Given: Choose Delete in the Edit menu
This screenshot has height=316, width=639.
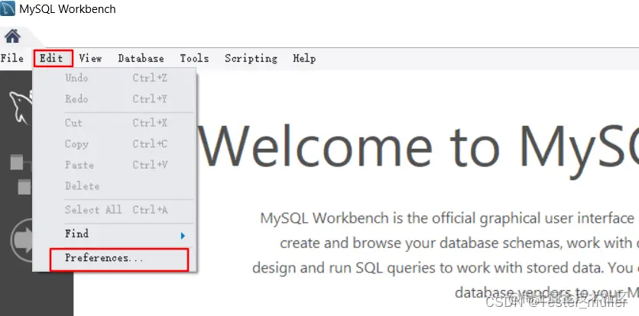Looking at the screenshot, I should pos(115,186).
